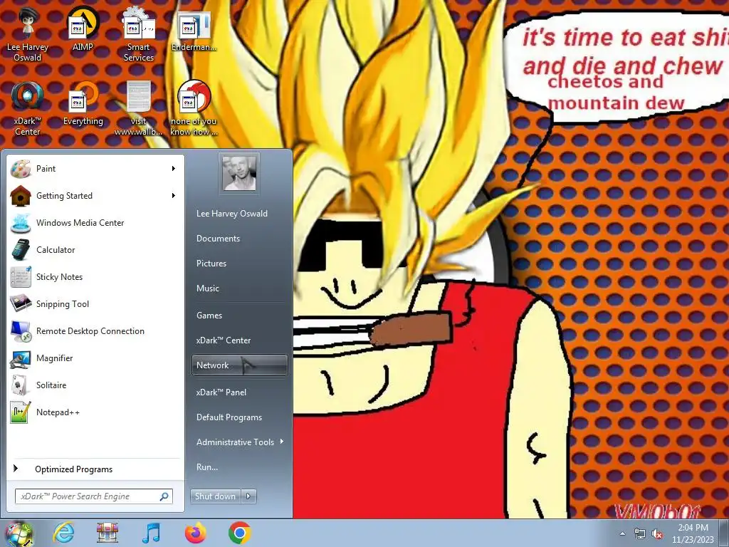
Task: Open Lee Harvey Oswald user folder link
Action: (x=232, y=214)
